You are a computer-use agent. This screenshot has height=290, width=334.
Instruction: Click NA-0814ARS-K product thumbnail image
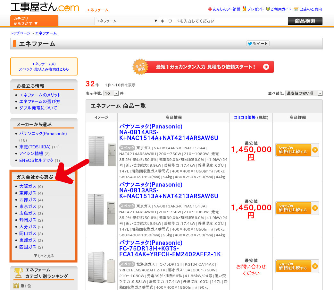pyautogui.click(x=102, y=151)
